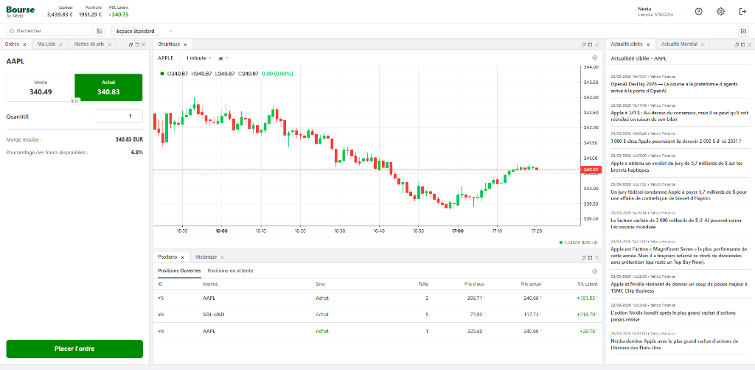Viewport: 755px width, 370px height.
Task: Close the Ordres tab with its x
Action: (x=24, y=44)
